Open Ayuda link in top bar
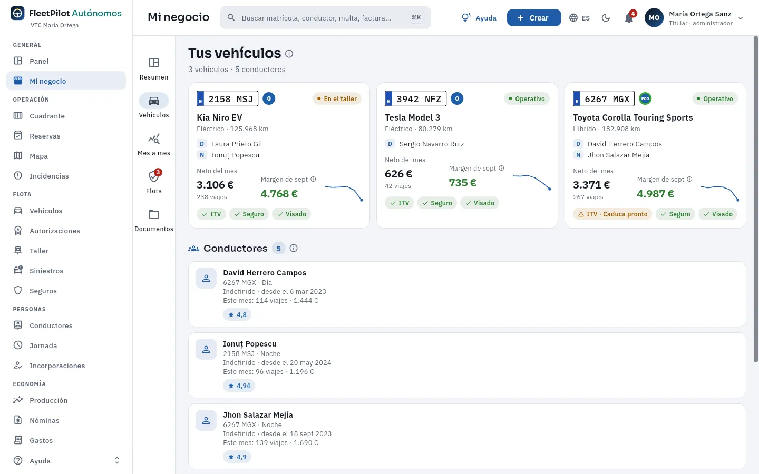 (x=479, y=18)
